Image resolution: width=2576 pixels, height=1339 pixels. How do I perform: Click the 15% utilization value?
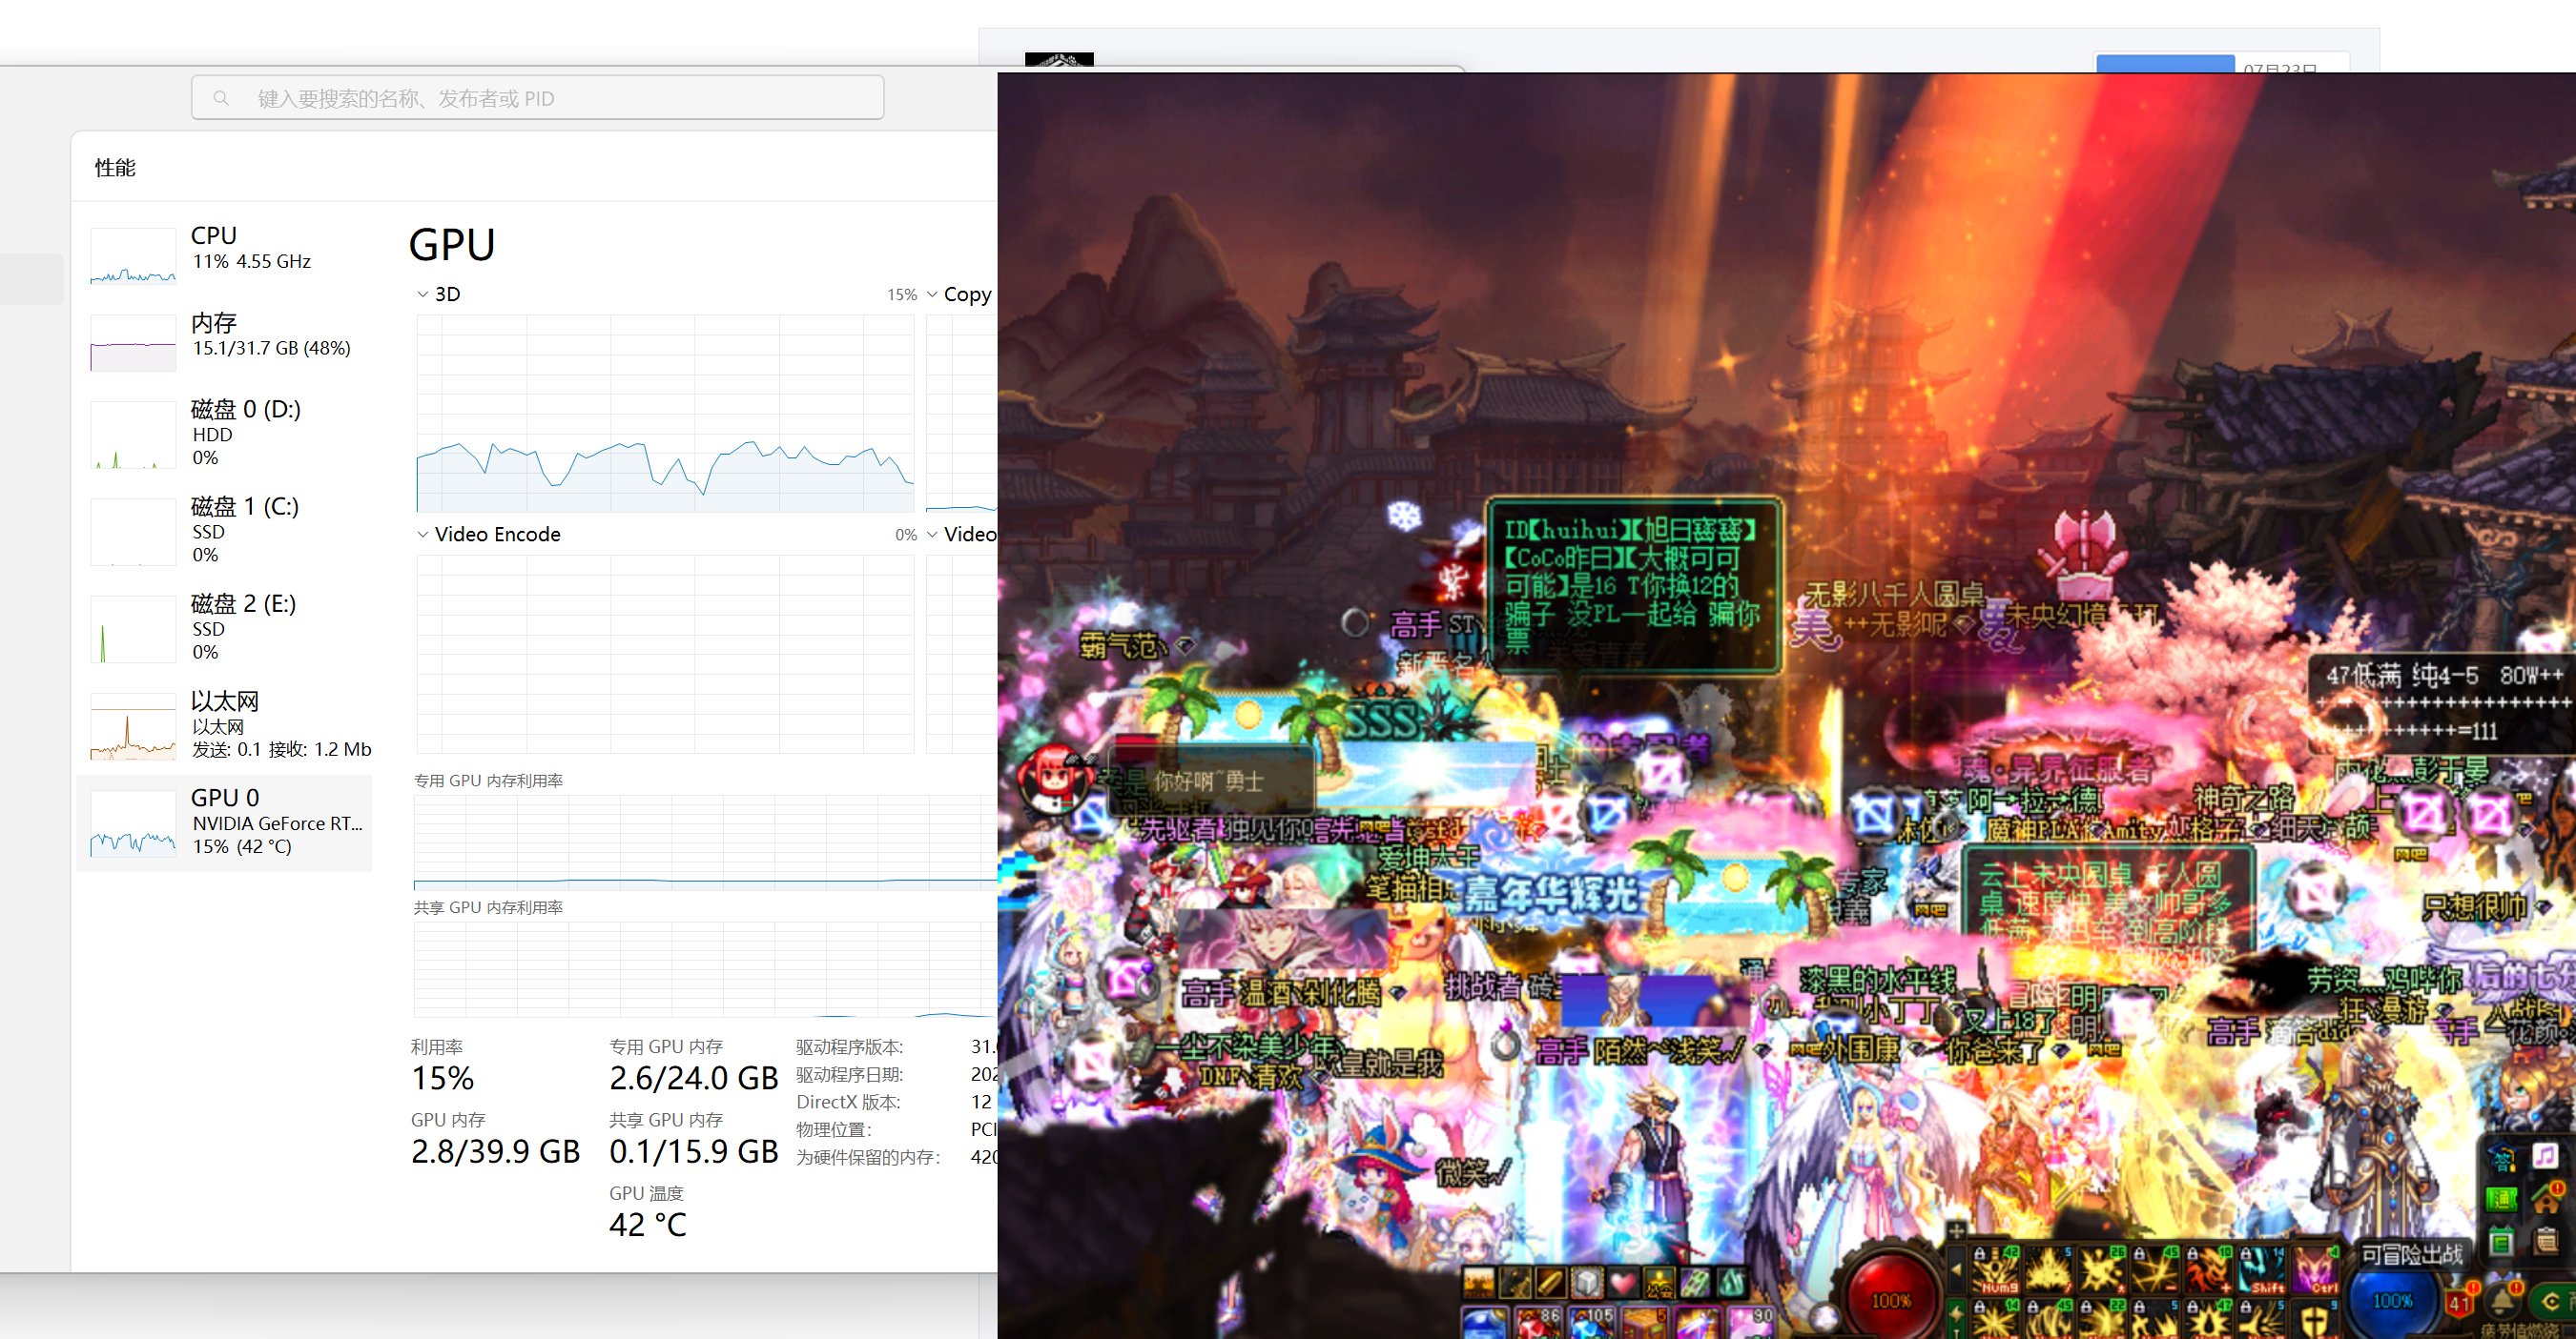pyautogui.click(x=443, y=1078)
